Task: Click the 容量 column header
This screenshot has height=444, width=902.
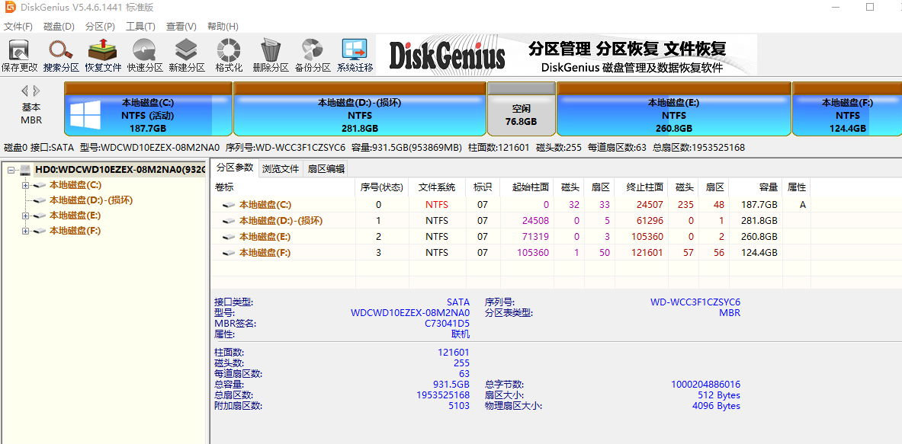Action: coord(756,187)
